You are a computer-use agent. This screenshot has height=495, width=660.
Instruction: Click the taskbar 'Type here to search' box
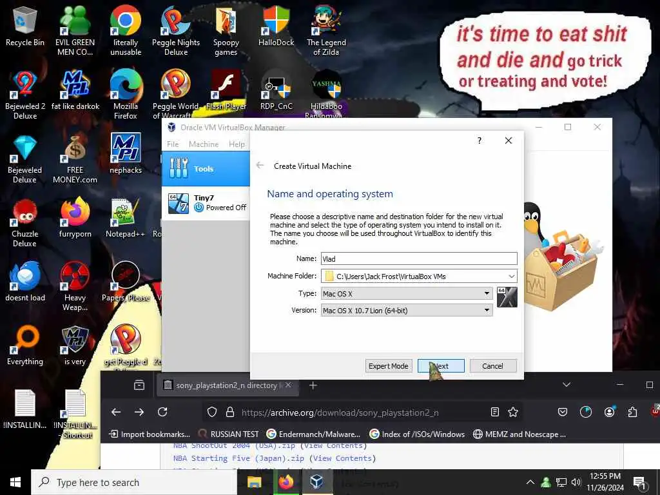click(134, 482)
